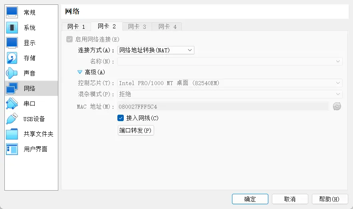This screenshot has width=353, height=209.
Task: Select the 串口 (Serial port) icon
Action: point(12,104)
